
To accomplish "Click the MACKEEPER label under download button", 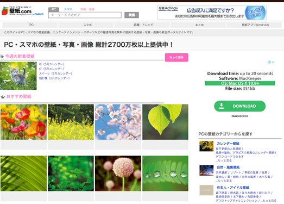I will pos(240,116).
